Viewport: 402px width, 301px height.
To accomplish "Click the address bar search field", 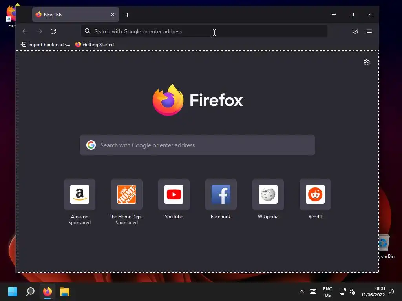I will [204, 31].
